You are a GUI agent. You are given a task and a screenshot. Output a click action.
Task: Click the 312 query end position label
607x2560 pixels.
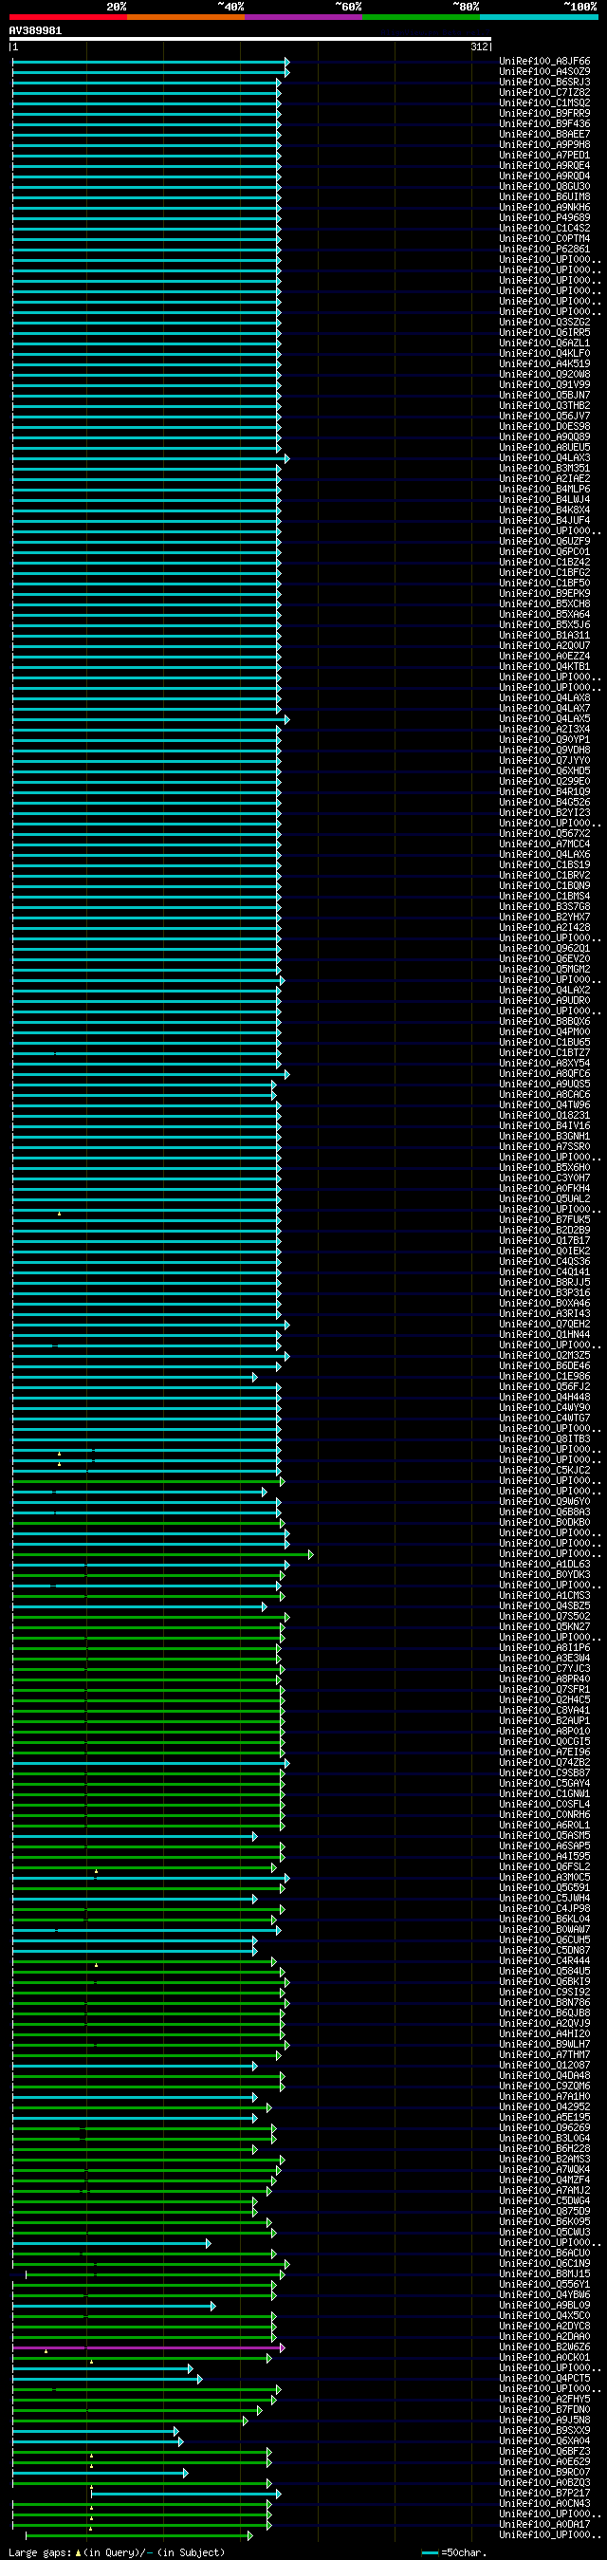point(481,46)
